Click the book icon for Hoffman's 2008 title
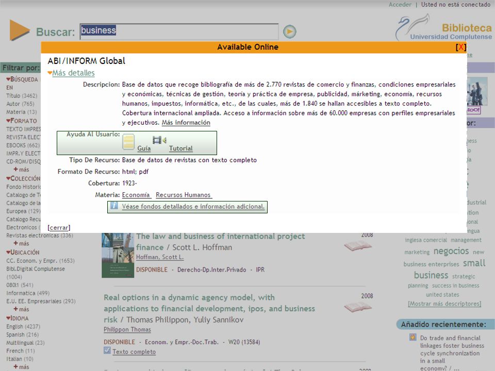 tap(358, 246)
